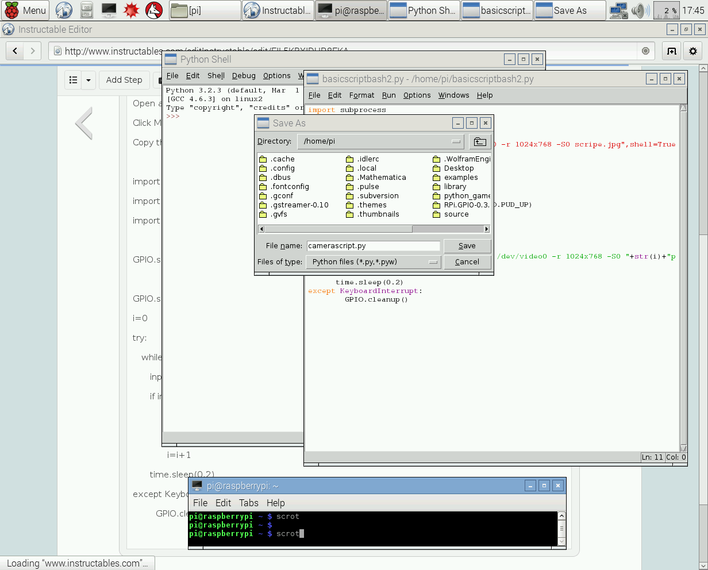Click the network monitor icon in the tray

(619, 10)
